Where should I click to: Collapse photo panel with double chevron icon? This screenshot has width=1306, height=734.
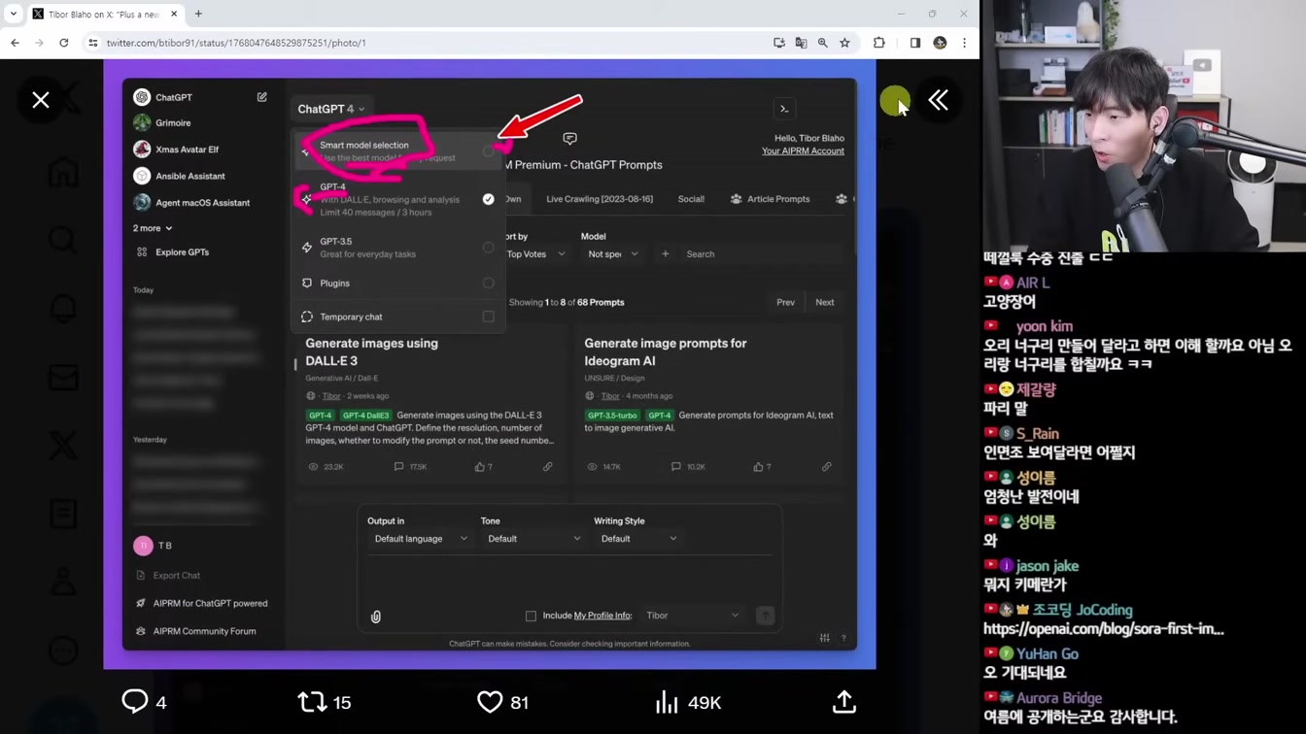[x=938, y=100]
